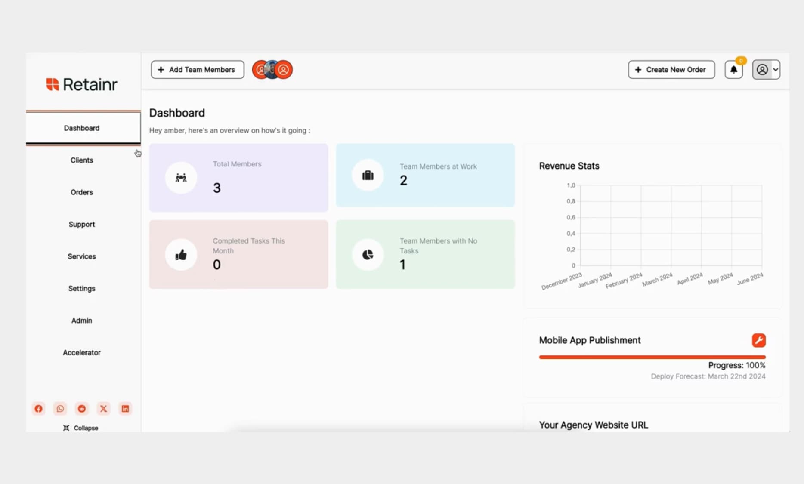
Task: Click the WhatsApp icon in sidebar
Action: (60, 409)
